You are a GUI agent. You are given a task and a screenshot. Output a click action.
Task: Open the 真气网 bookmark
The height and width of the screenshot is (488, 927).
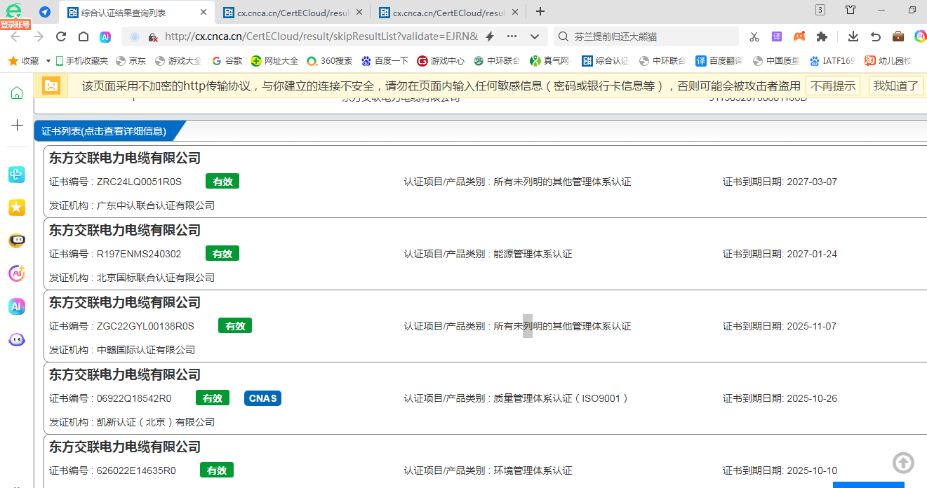tap(551, 61)
